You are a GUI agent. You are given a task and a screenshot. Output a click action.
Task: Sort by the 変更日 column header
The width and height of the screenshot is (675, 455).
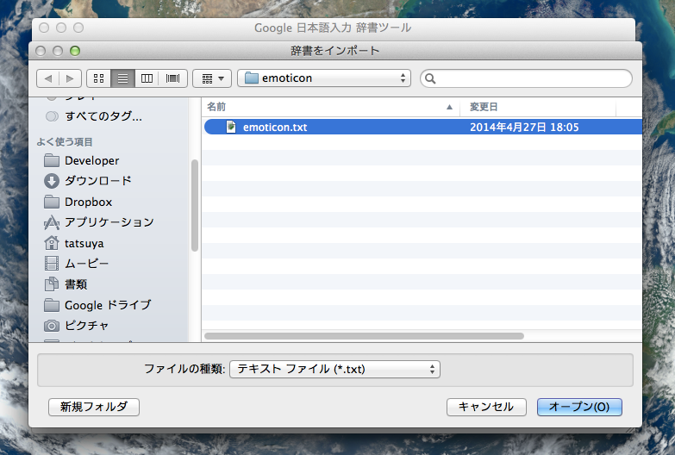point(538,107)
